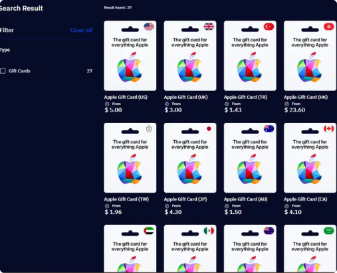Click the Gift Cards count 27
The height and width of the screenshot is (273, 337).
tap(90, 71)
